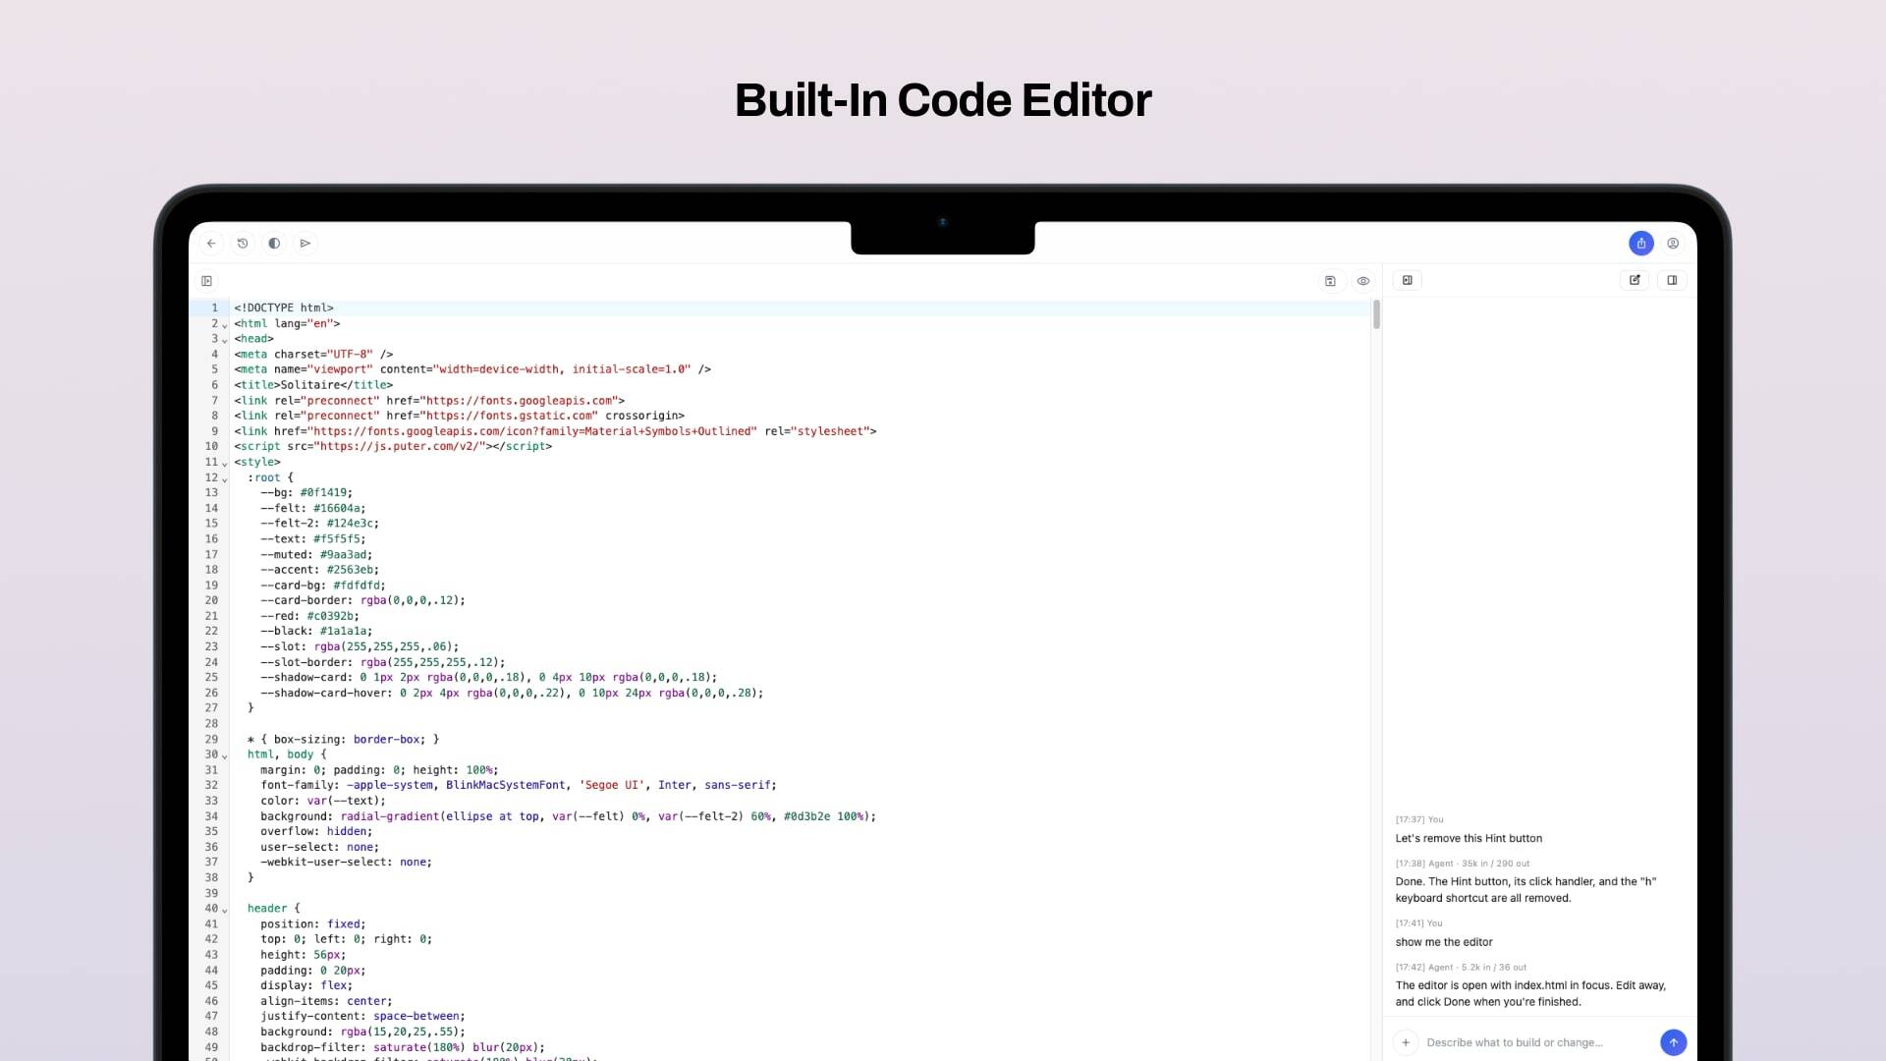Click the '[17:42] Agent · 5.2k in / 36 out' label
This screenshot has width=1886, height=1061.
pyautogui.click(x=1461, y=968)
